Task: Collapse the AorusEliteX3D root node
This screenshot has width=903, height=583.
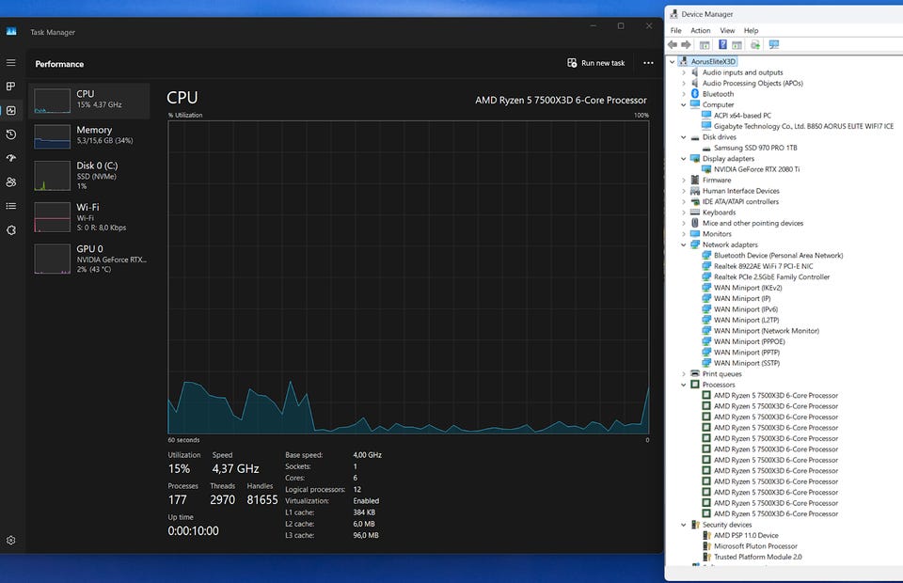Action: [x=672, y=61]
